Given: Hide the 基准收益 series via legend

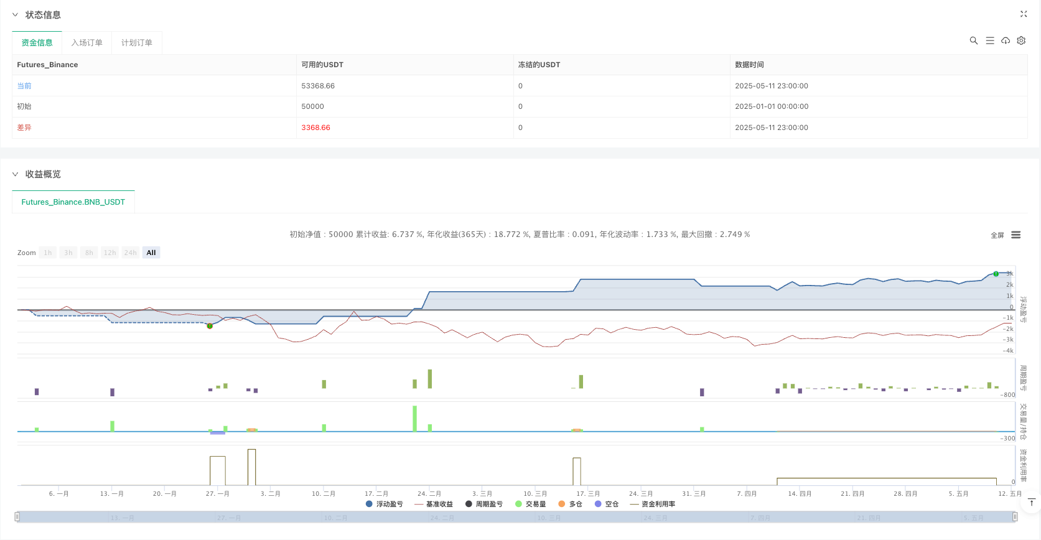Looking at the screenshot, I should [x=434, y=504].
